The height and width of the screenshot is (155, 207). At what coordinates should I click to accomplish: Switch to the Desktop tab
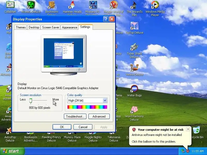(34, 27)
